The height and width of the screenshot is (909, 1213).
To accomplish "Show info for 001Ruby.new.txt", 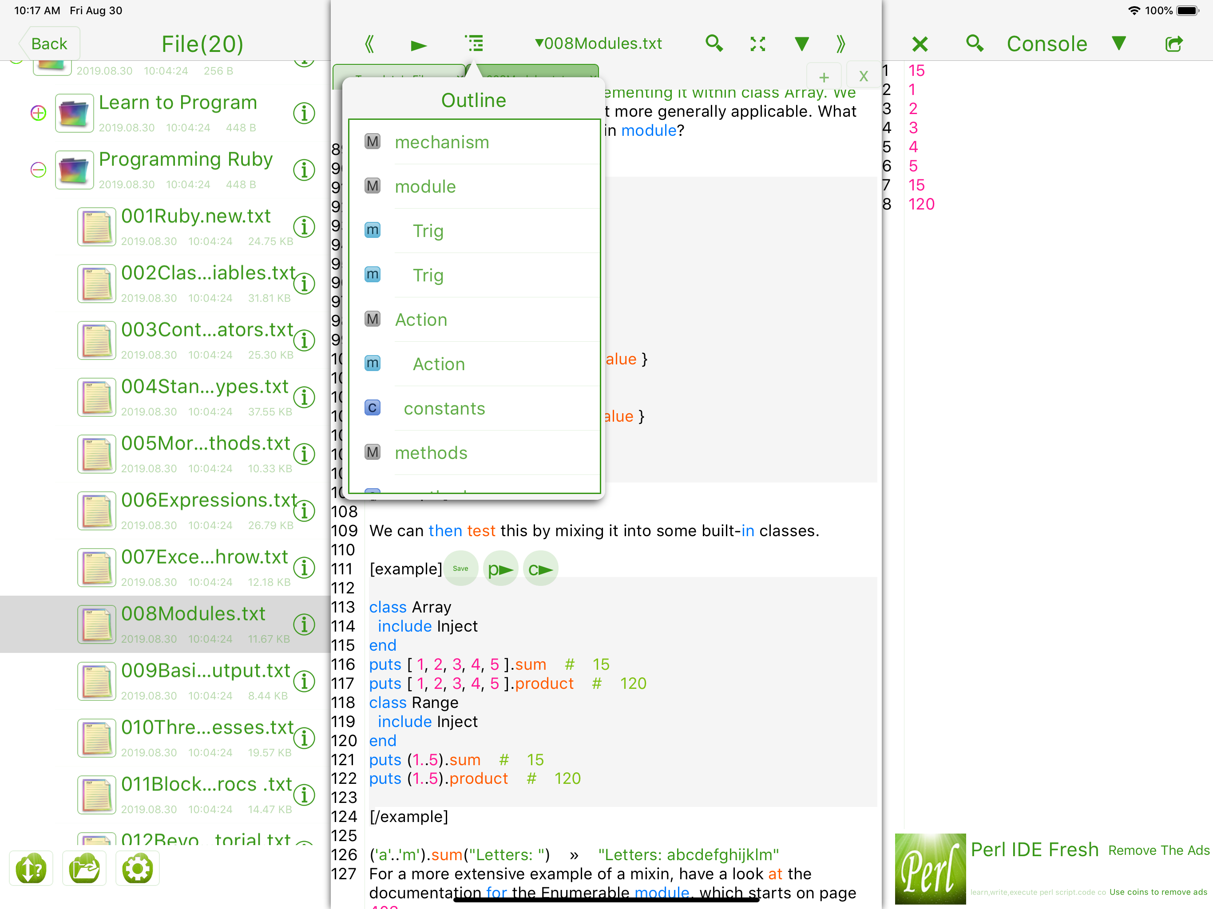I will coord(304,227).
